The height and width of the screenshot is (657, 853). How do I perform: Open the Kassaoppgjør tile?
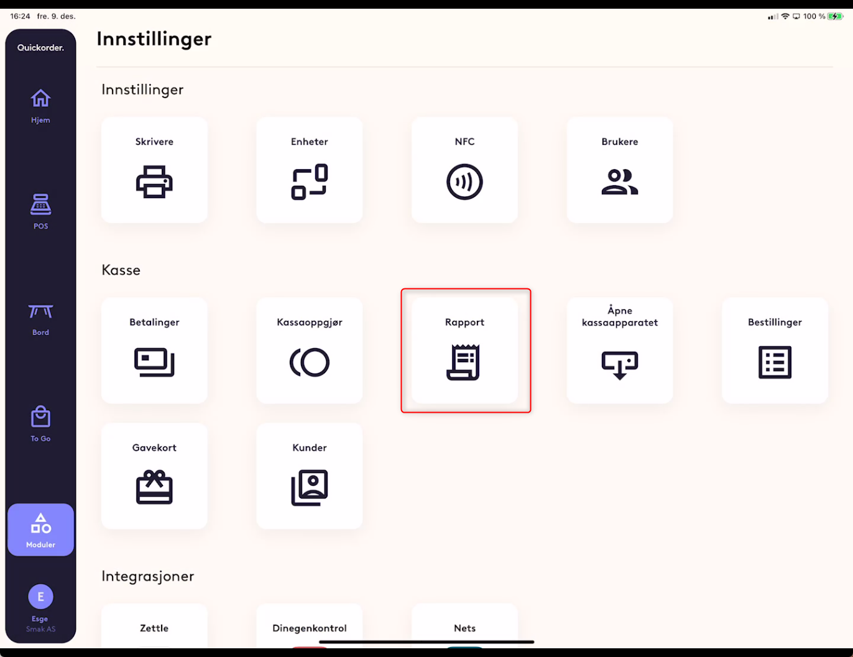pyautogui.click(x=310, y=351)
